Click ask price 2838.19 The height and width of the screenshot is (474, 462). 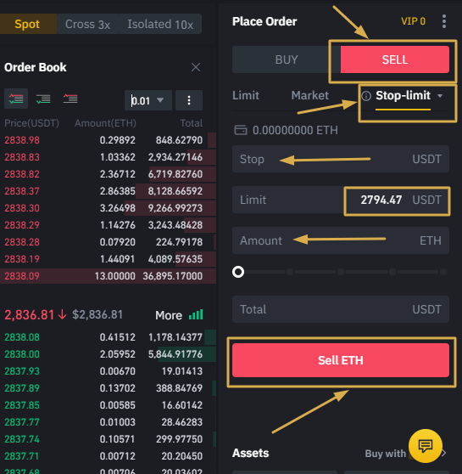pyautogui.click(x=22, y=258)
